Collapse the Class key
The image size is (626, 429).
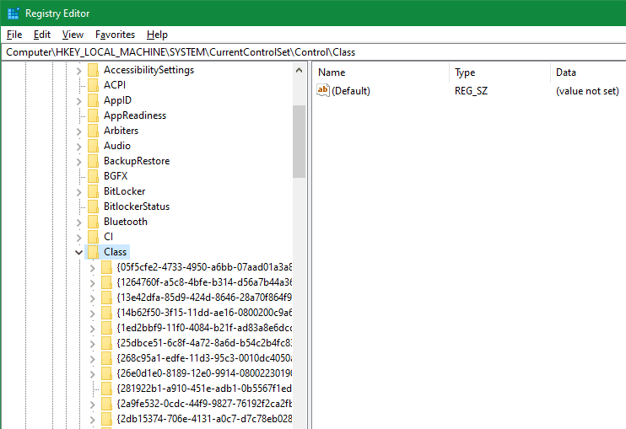[79, 252]
